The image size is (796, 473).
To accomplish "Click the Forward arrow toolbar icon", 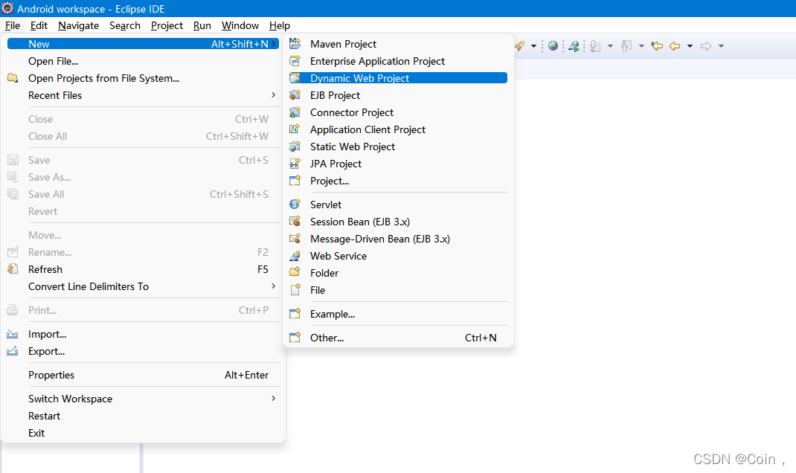I will coord(706,46).
